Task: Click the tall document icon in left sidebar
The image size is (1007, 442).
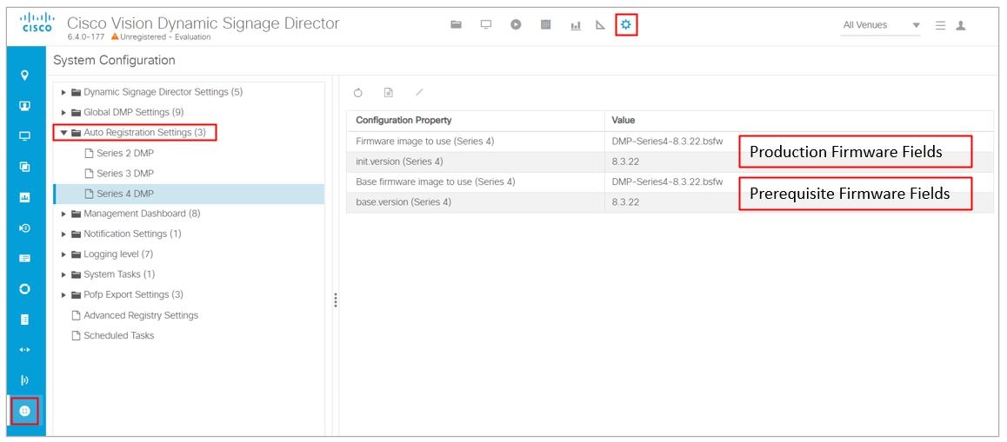Action: click(25, 320)
